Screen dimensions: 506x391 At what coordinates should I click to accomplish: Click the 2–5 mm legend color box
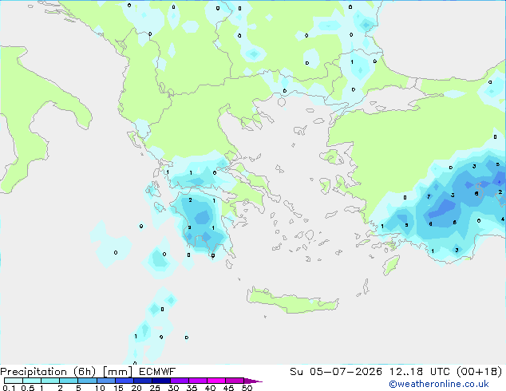[69, 381]
